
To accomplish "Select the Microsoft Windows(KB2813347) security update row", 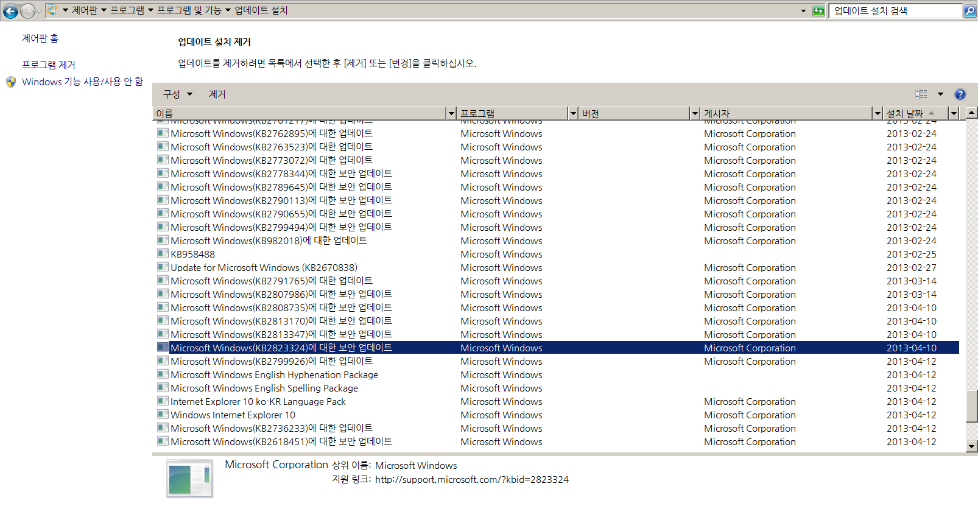I will (557, 334).
